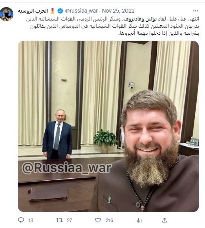Click the reply speech bubble icon
The height and width of the screenshot is (228, 205).
[21, 220]
